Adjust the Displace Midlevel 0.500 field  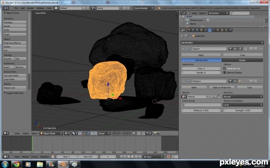point(201,111)
